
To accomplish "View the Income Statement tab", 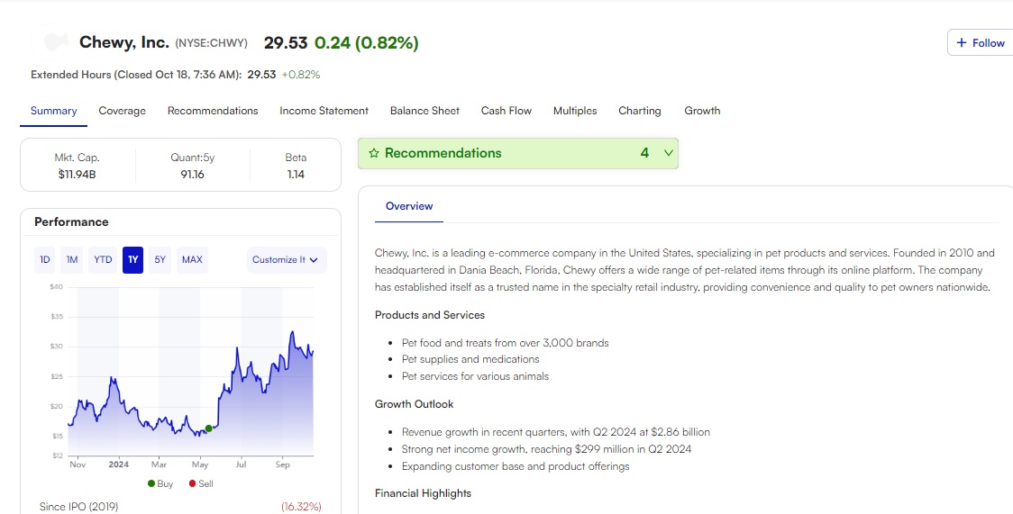I will pos(324,111).
